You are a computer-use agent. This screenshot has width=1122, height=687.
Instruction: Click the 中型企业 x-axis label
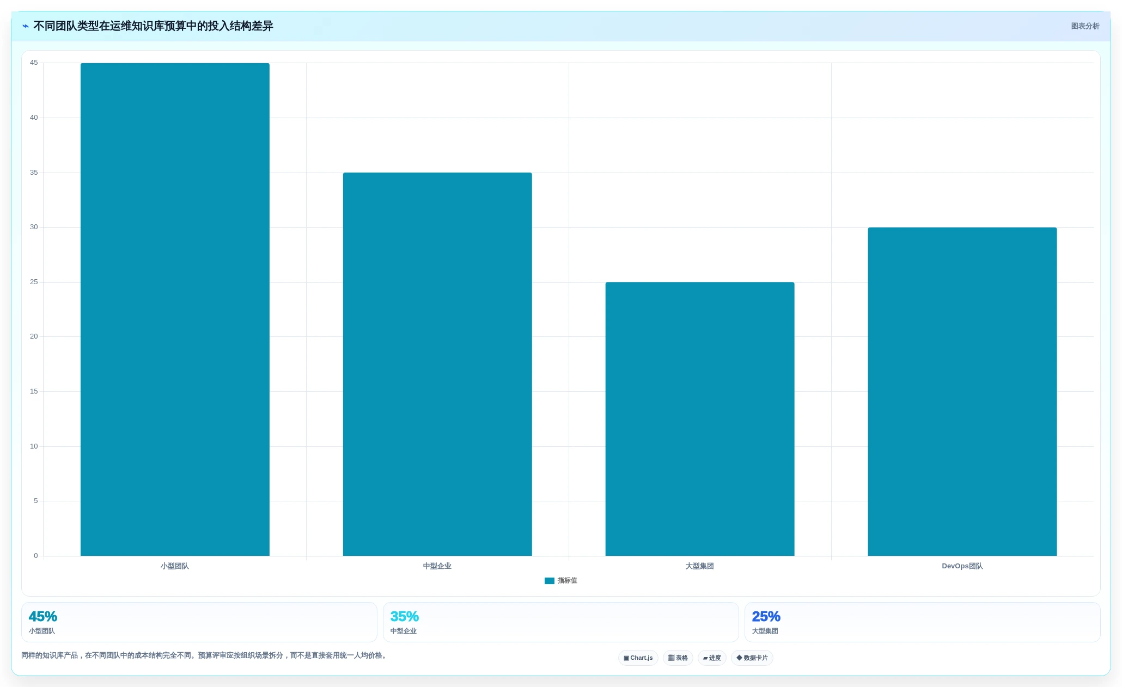437,566
